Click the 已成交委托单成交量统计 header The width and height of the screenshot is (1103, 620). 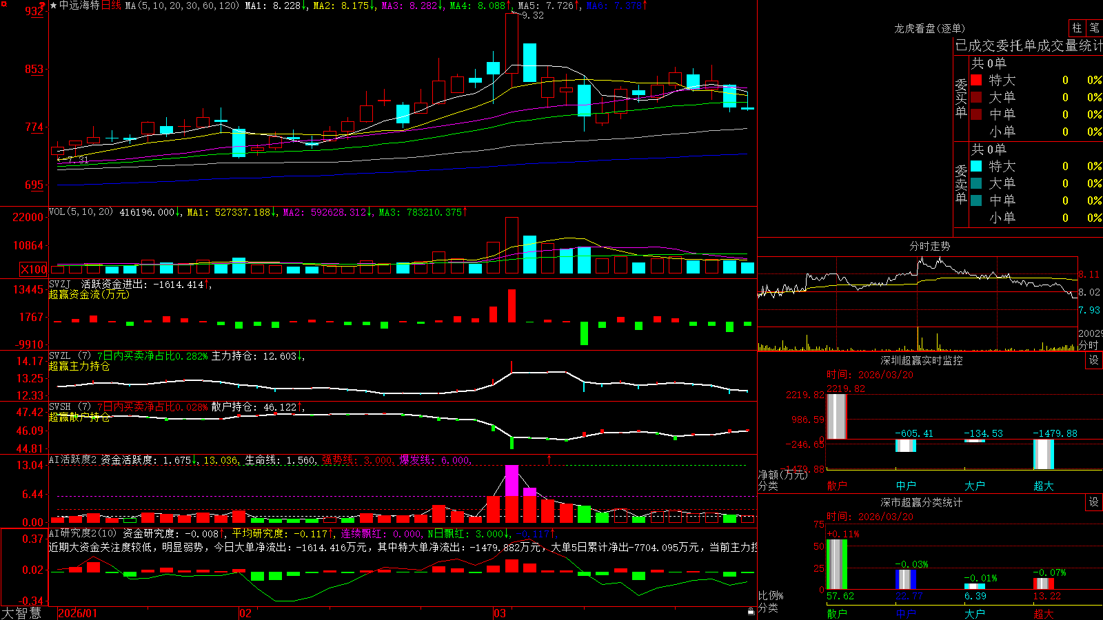[1029, 45]
